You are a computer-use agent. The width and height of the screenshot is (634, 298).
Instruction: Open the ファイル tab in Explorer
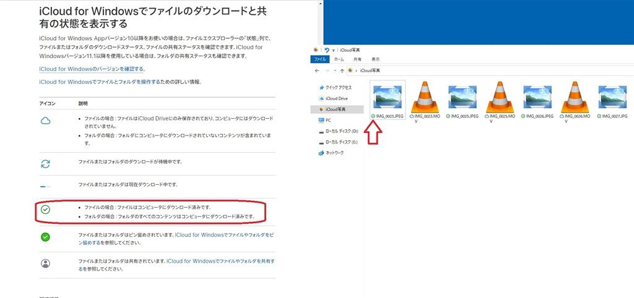[320, 59]
